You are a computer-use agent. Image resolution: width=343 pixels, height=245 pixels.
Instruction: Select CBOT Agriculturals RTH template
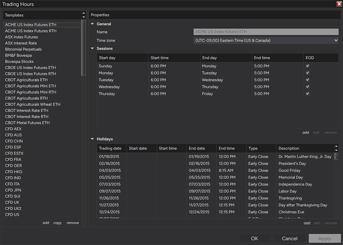pyautogui.click(x=42, y=98)
